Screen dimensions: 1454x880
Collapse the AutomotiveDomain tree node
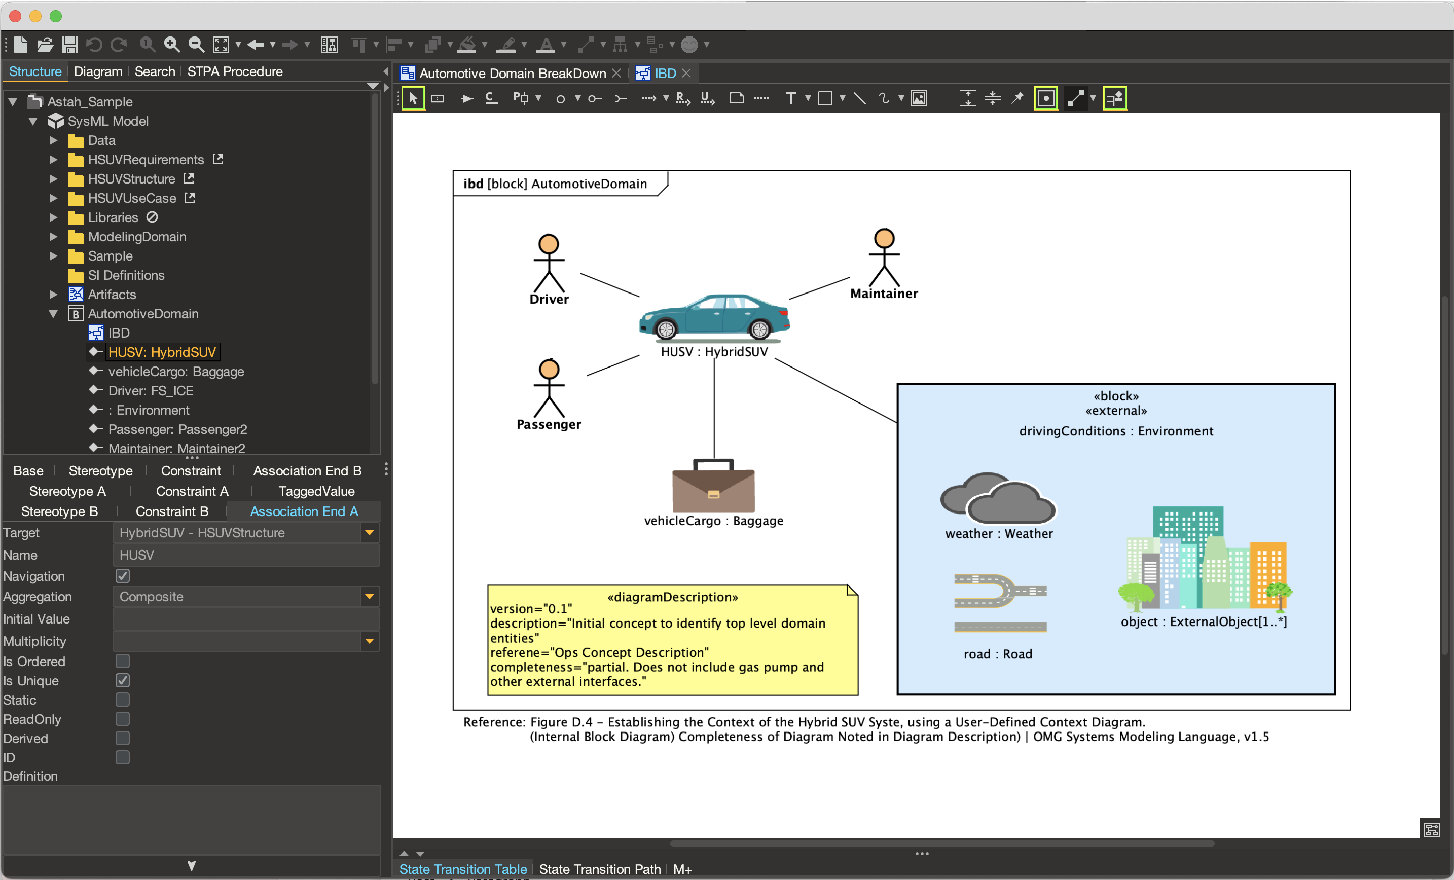pyautogui.click(x=54, y=313)
